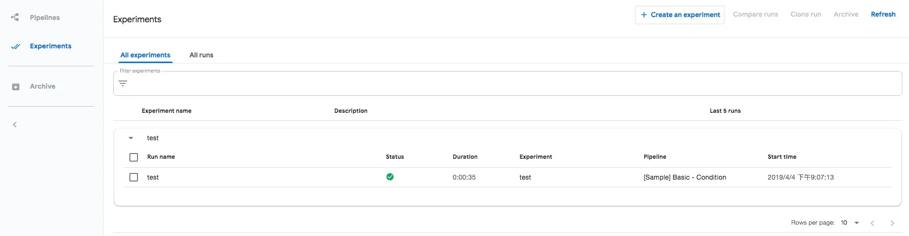Click the Experiments checkmark icon in sidebar
The image size is (909, 236).
pos(16,46)
